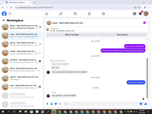The height and width of the screenshot is (114, 152).
Task: Open the tab search dropdown arrow
Action: 2,2
